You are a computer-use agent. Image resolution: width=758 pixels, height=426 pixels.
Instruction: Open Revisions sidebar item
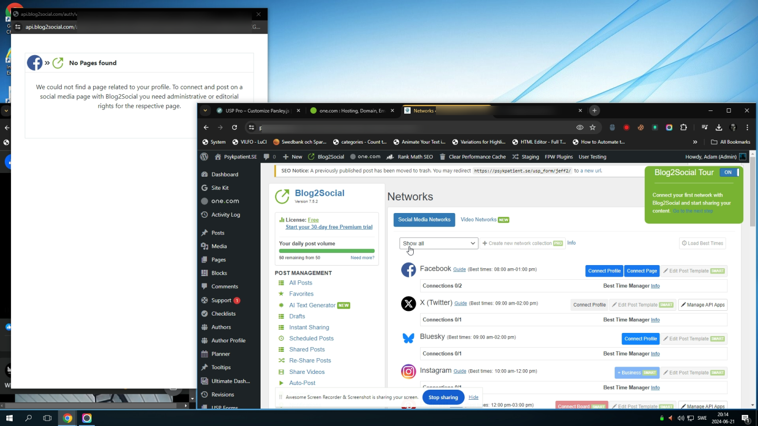[x=223, y=394]
